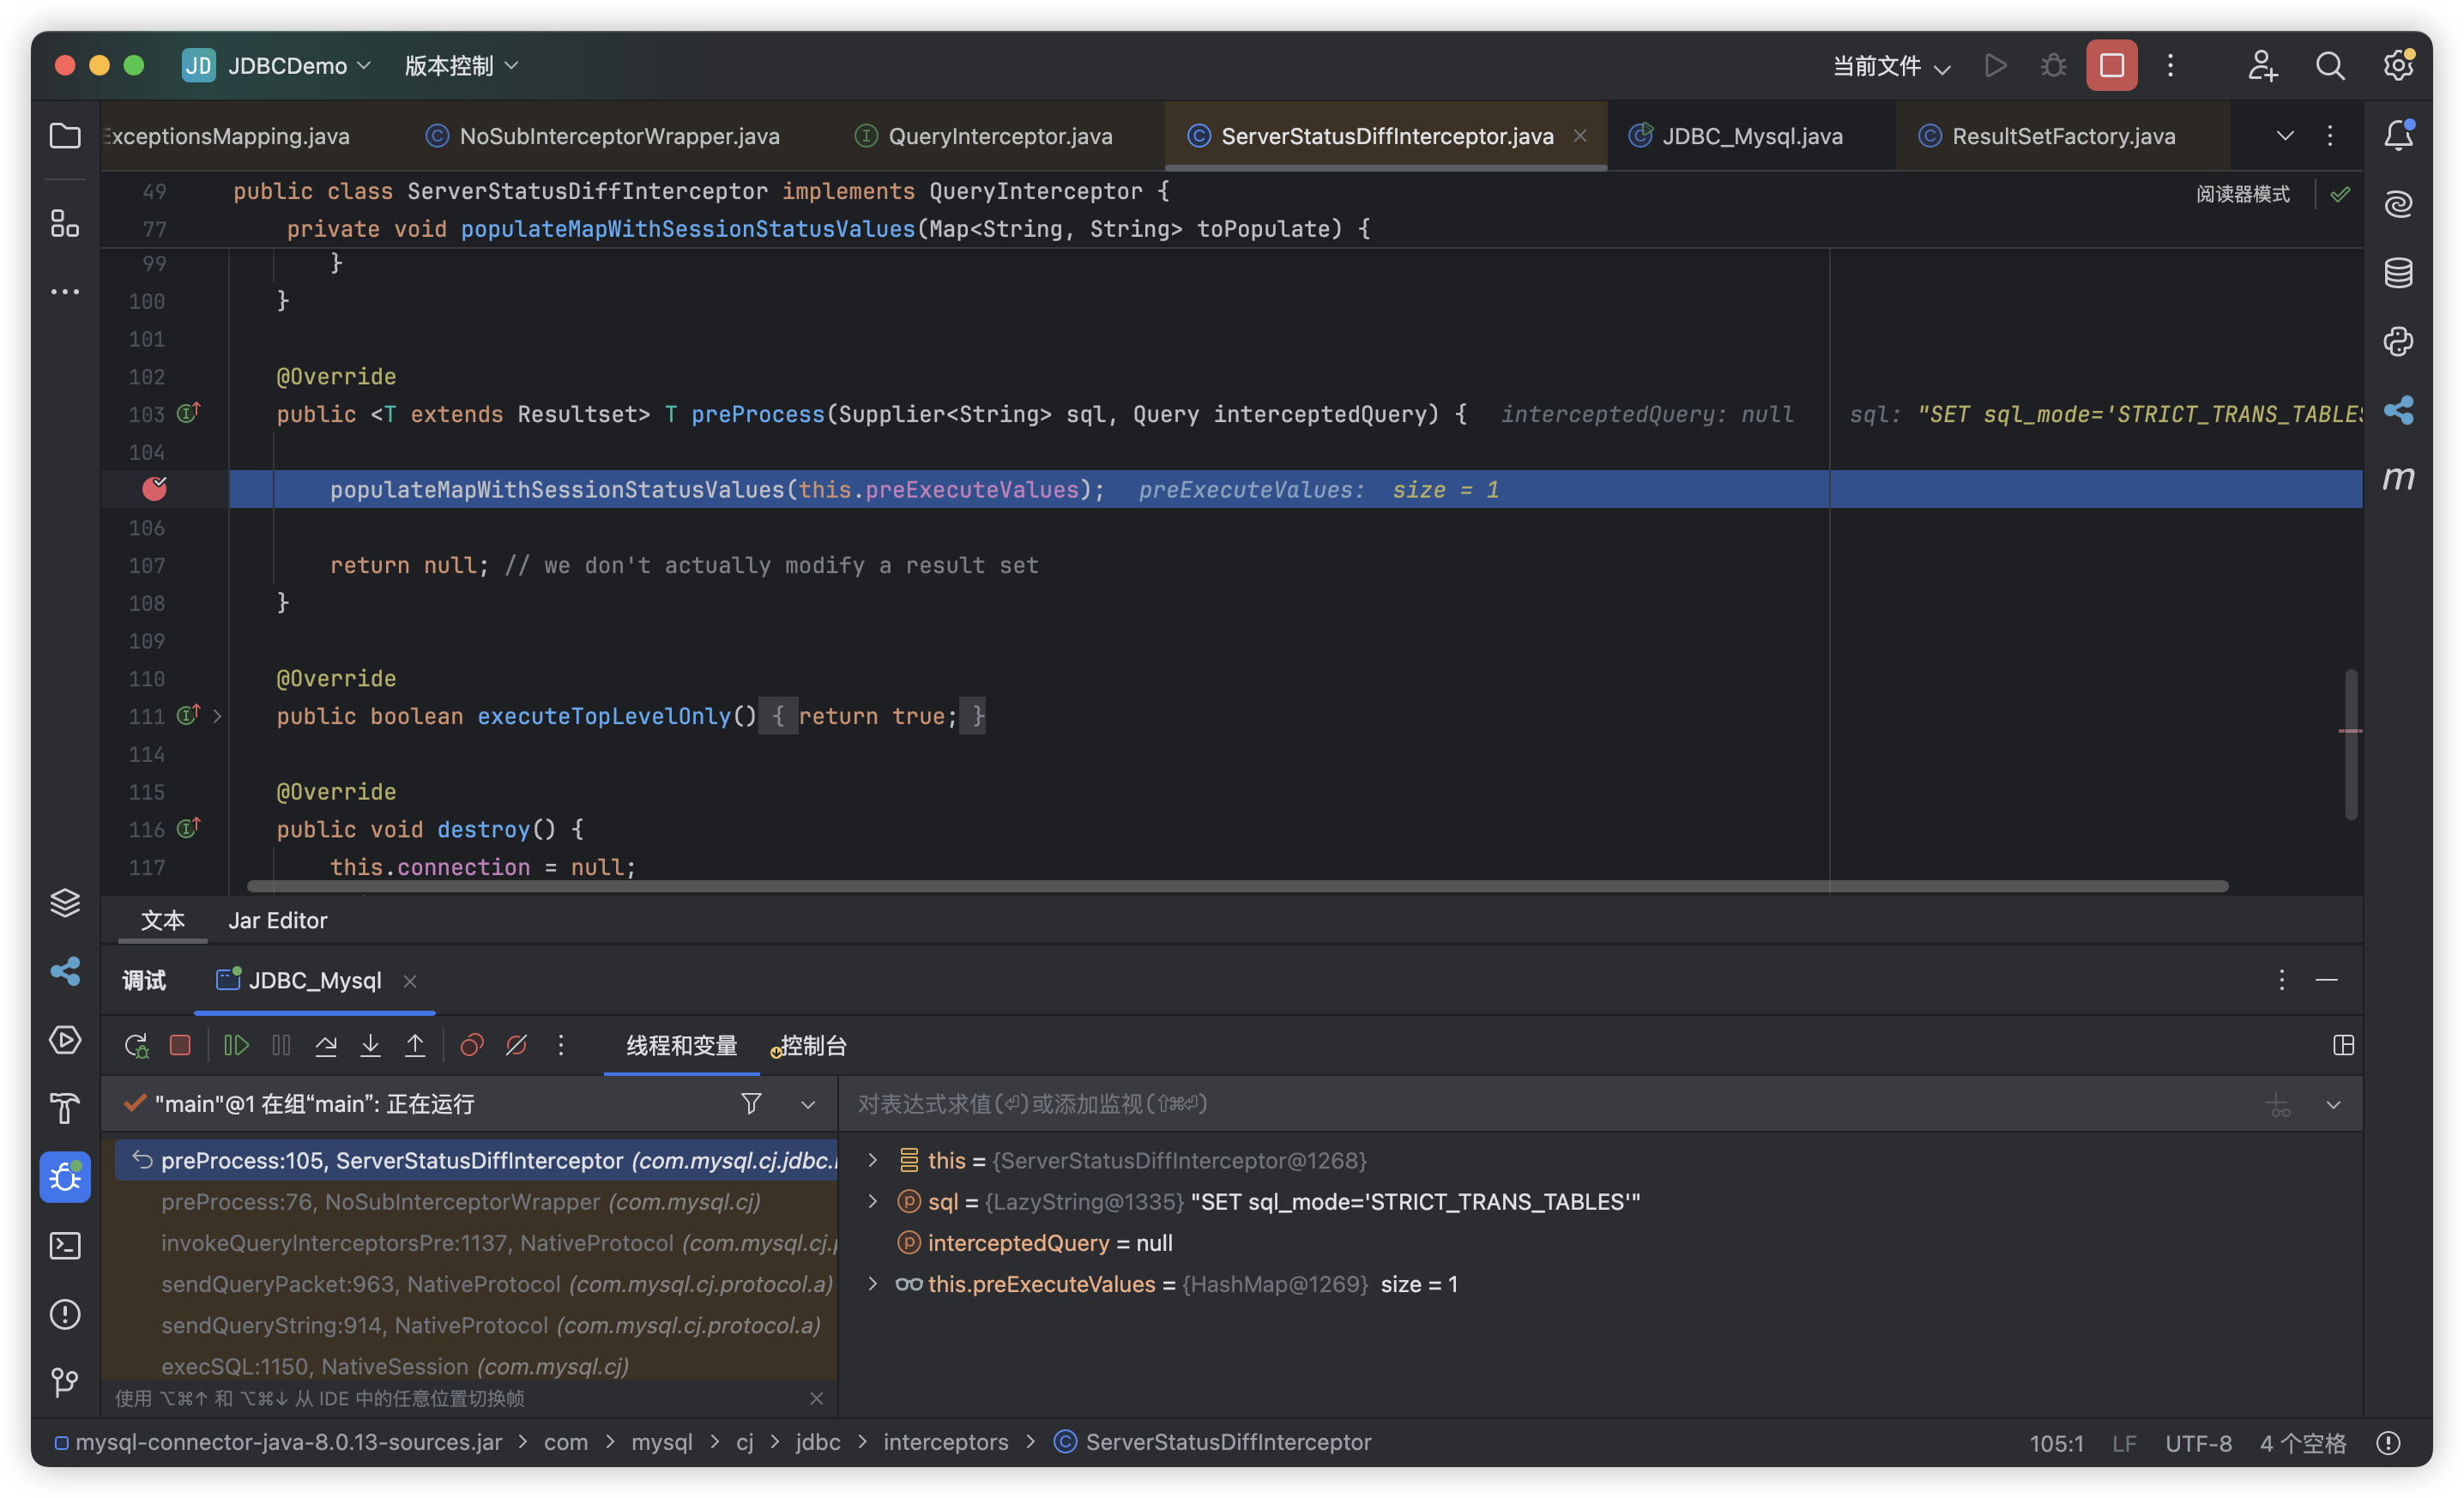
Task: Dismiss the frame switching hint
Action: [816, 1398]
